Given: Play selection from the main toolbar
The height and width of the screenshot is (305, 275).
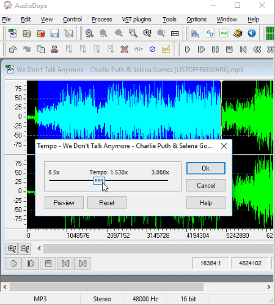Looking at the screenshot, I should tap(201, 50).
